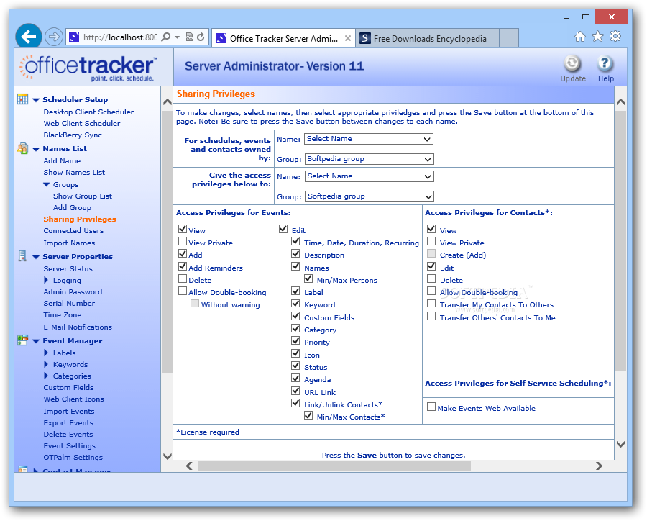Open E-Mail Notifications link

click(78, 327)
